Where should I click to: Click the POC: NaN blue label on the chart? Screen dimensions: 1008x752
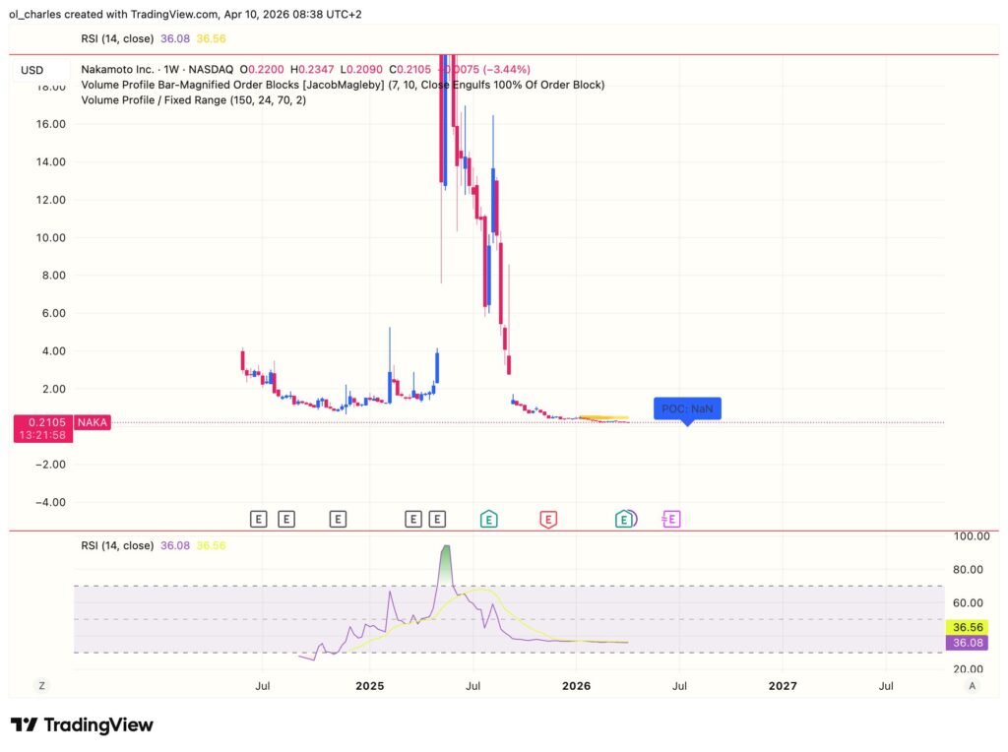point(687,408)
